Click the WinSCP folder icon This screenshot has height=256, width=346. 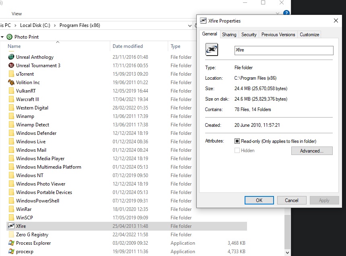coord(11,218)
